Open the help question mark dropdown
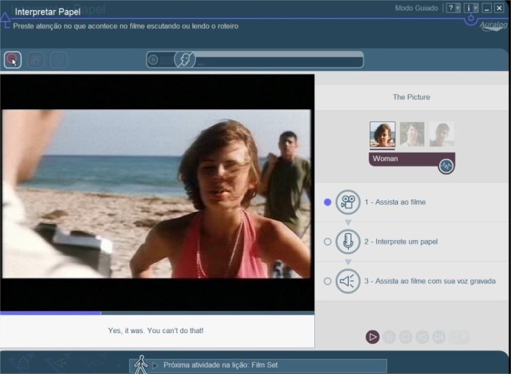Viewport: 511px width, 374px height. [453, 8]
